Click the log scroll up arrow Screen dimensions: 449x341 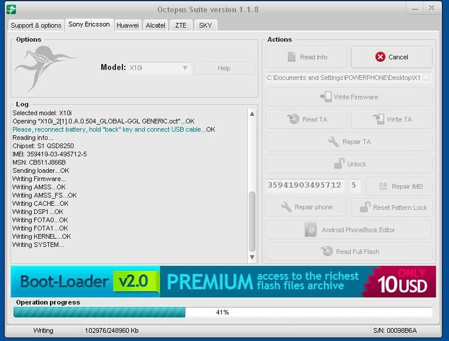click(252, 113)
